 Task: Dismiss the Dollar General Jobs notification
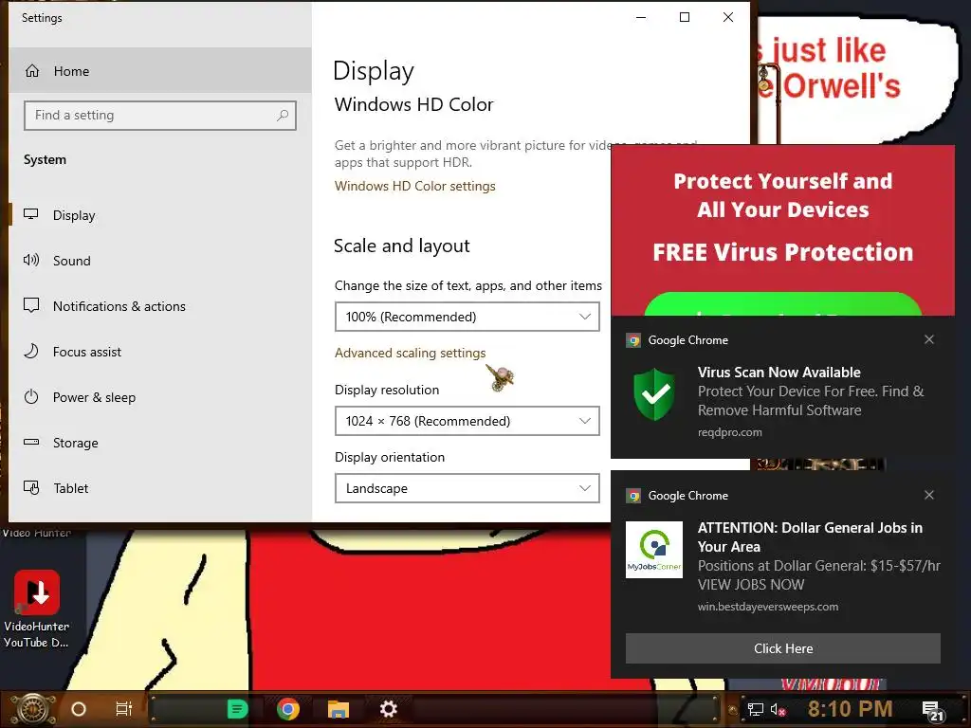pos(929,495)
